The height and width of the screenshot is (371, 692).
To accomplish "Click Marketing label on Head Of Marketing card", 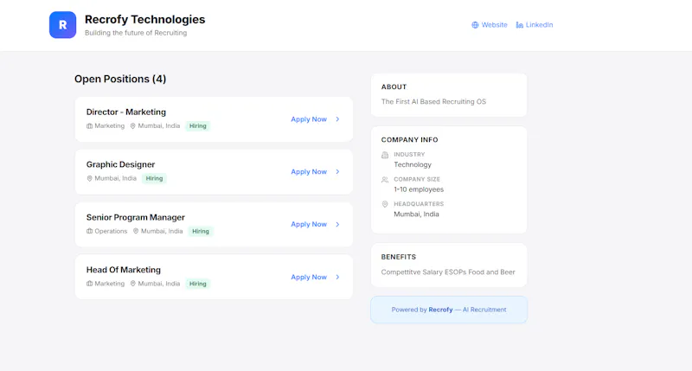I will (110, 284).
